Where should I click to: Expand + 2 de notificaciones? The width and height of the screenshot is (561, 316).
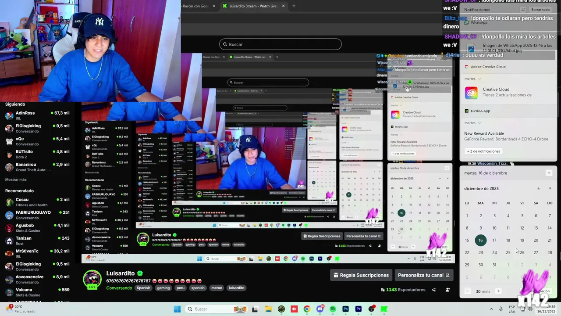click(483, 151)
